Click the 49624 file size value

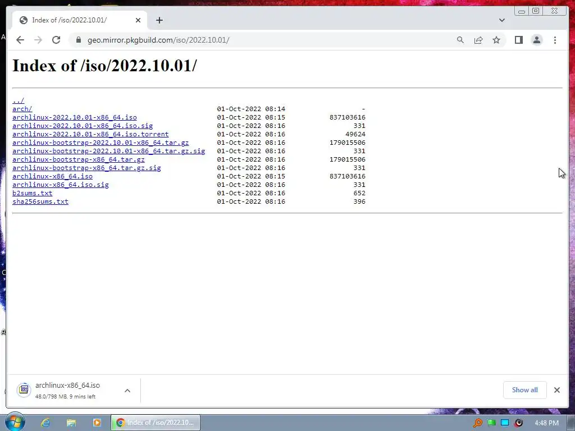tap(355, 134)
